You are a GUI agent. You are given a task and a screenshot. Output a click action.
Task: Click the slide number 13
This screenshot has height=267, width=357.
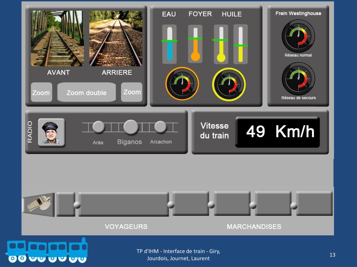click(x=332, y=255)
